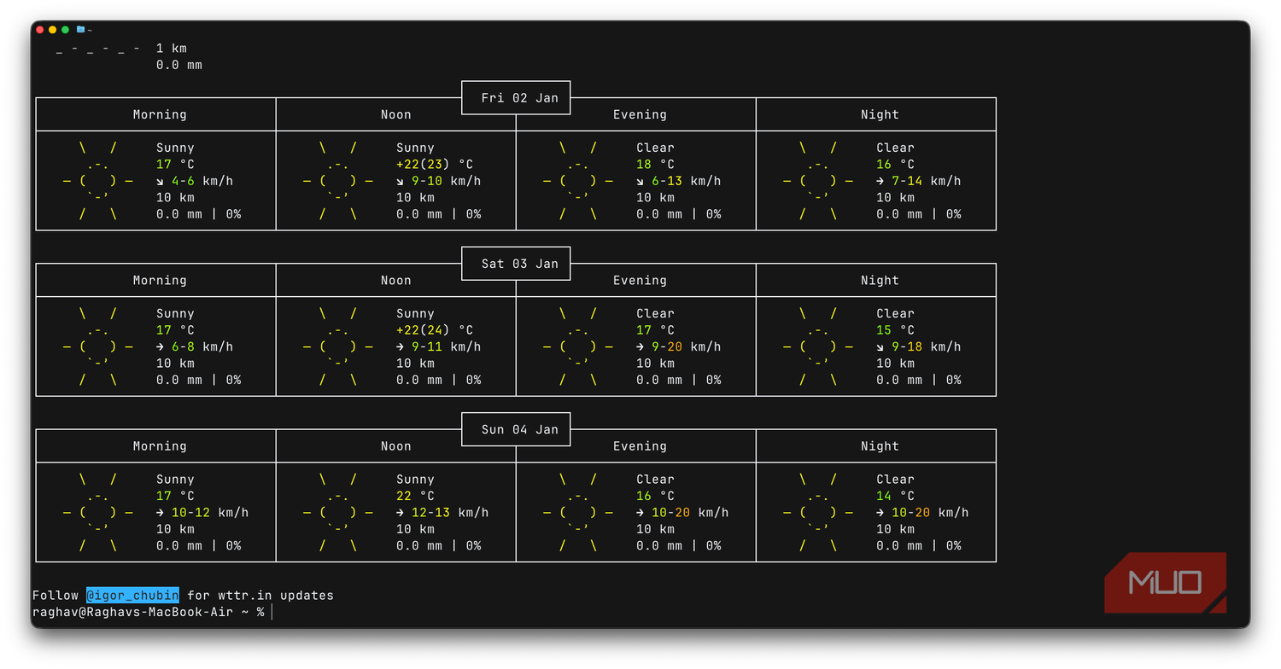Select the 'Sun 04 Jan' date label
The height and width of the screenshot is (669, 1281).
tap(519, 429)
